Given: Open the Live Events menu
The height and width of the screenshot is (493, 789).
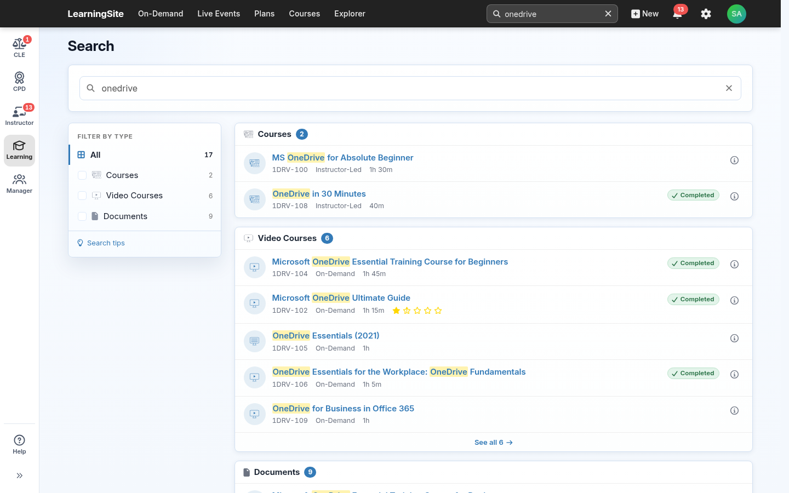Looking at the screenshot, I should 219,14.
